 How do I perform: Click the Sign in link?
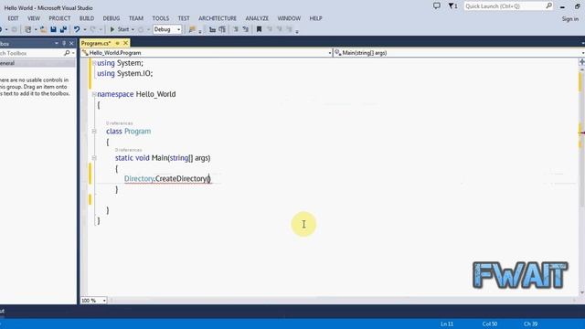tap(570, 18)
